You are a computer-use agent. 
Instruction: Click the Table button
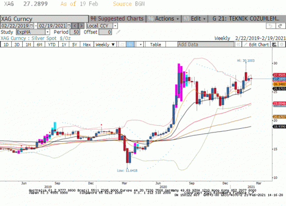(x=156, y=44)
